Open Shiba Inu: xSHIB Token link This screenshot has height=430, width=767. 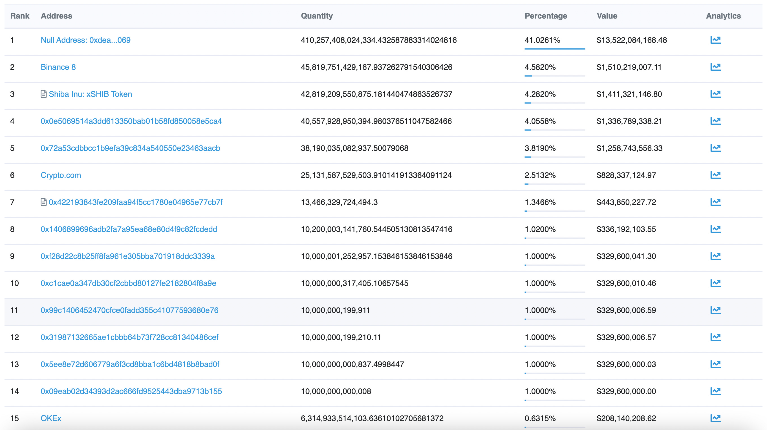(90, 94)
